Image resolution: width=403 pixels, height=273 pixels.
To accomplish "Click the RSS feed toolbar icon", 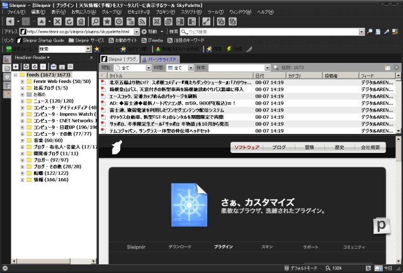I will (x=142, y=21).
